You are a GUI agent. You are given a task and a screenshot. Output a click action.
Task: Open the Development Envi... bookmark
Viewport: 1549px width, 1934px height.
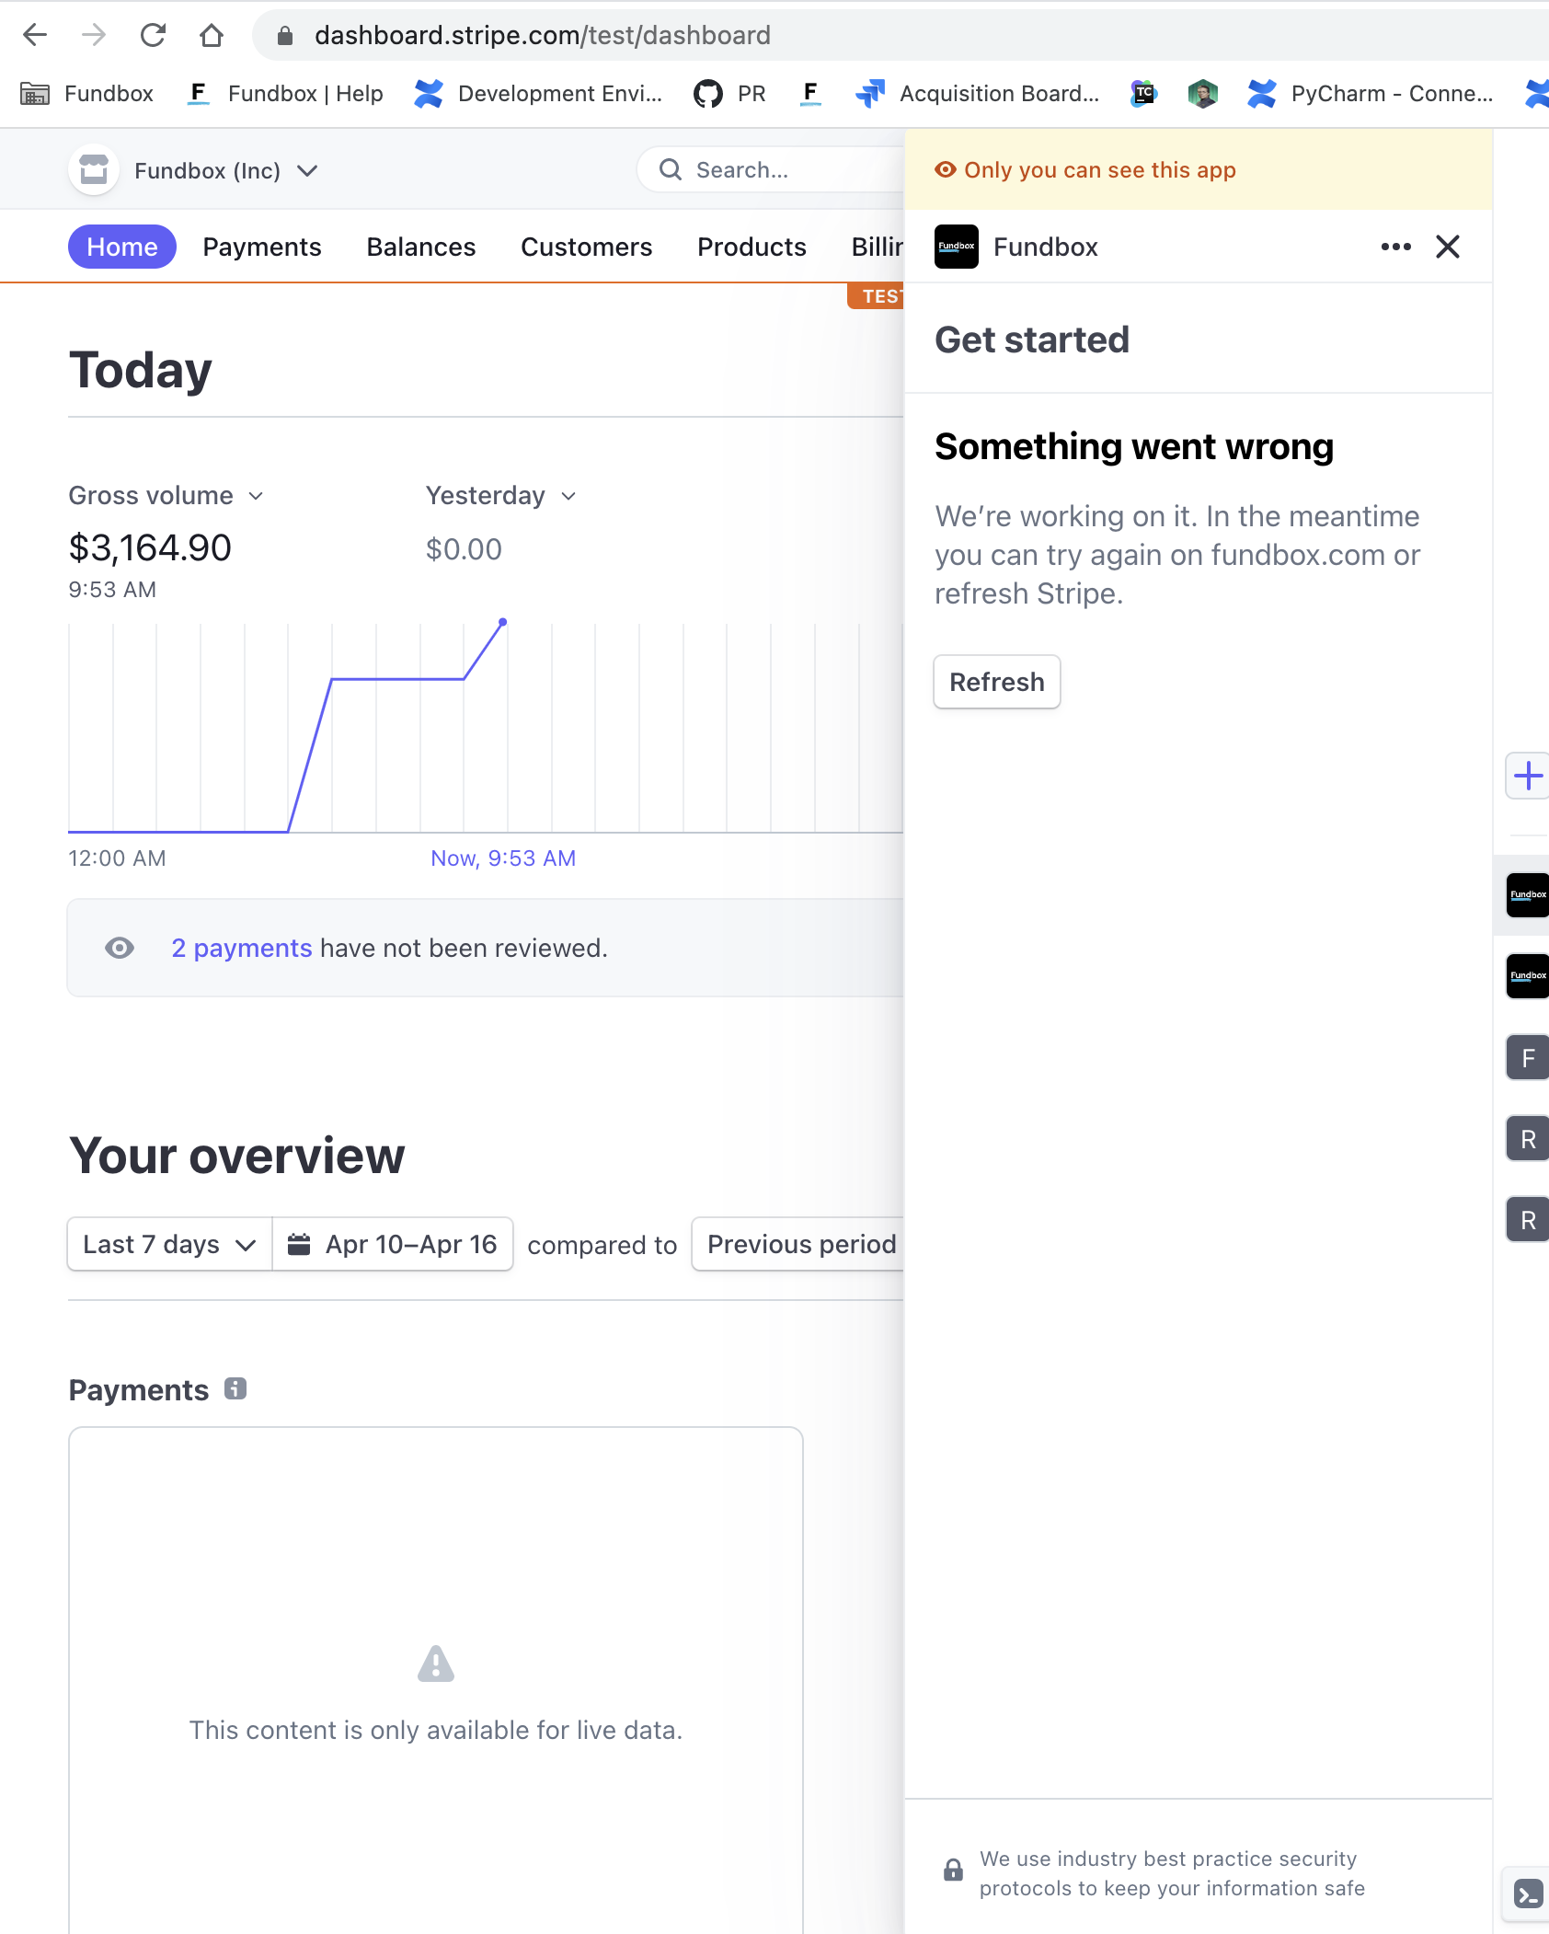pos(538,93)
